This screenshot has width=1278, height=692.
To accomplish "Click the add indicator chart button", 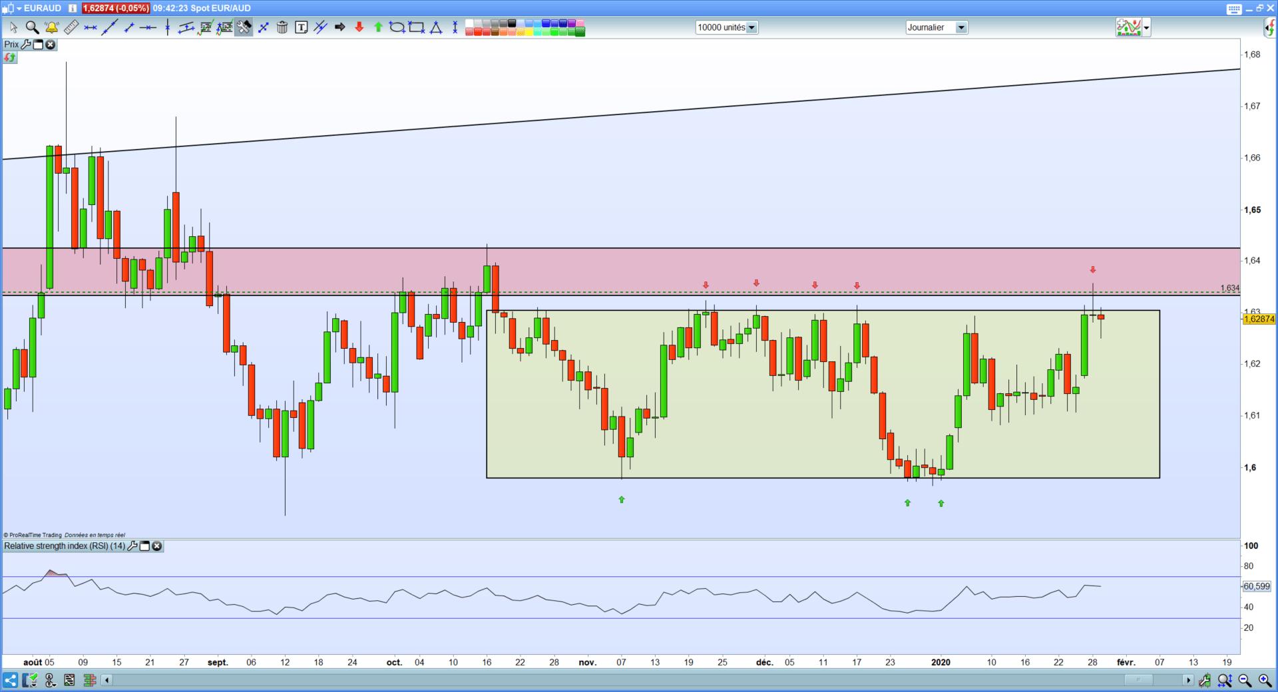I will pos(1129,27).
